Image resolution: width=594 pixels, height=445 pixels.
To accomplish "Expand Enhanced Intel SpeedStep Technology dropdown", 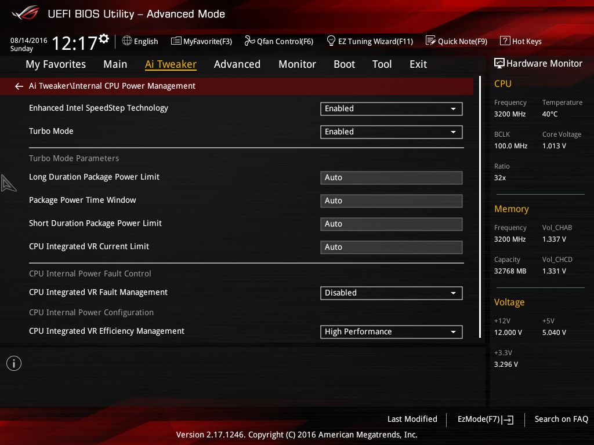I will 391,108.
